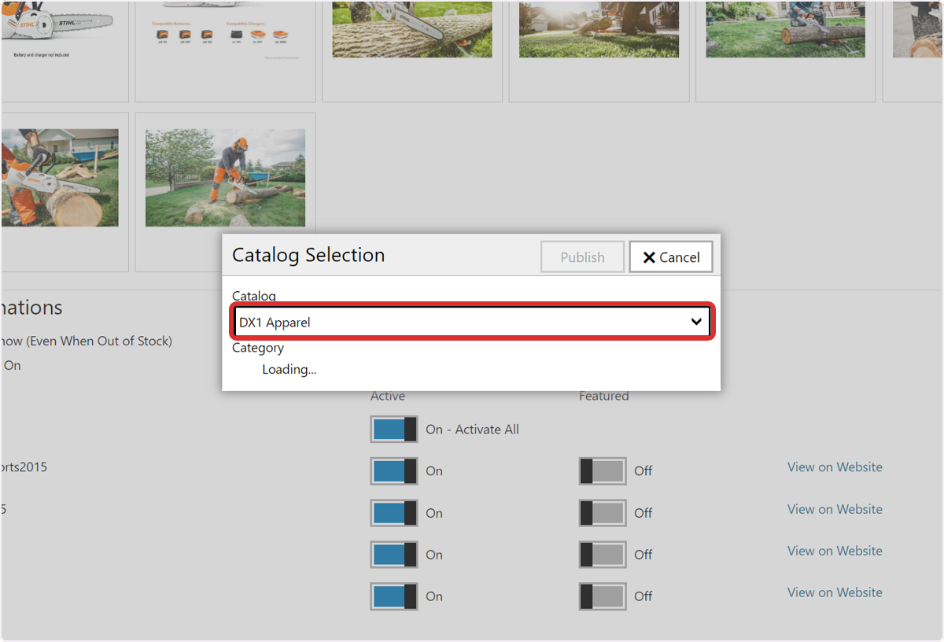944x642 pixels.
Task: Toggle the Active switch in the bottom row
Action: (x=394, y=596)
